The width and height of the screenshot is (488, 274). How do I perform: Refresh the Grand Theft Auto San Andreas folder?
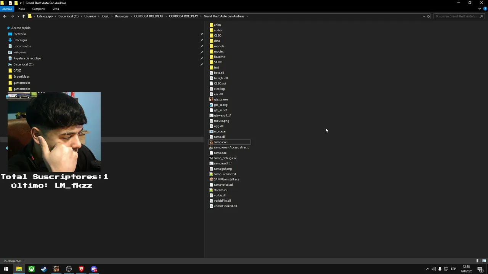click(x=429, y=16)
